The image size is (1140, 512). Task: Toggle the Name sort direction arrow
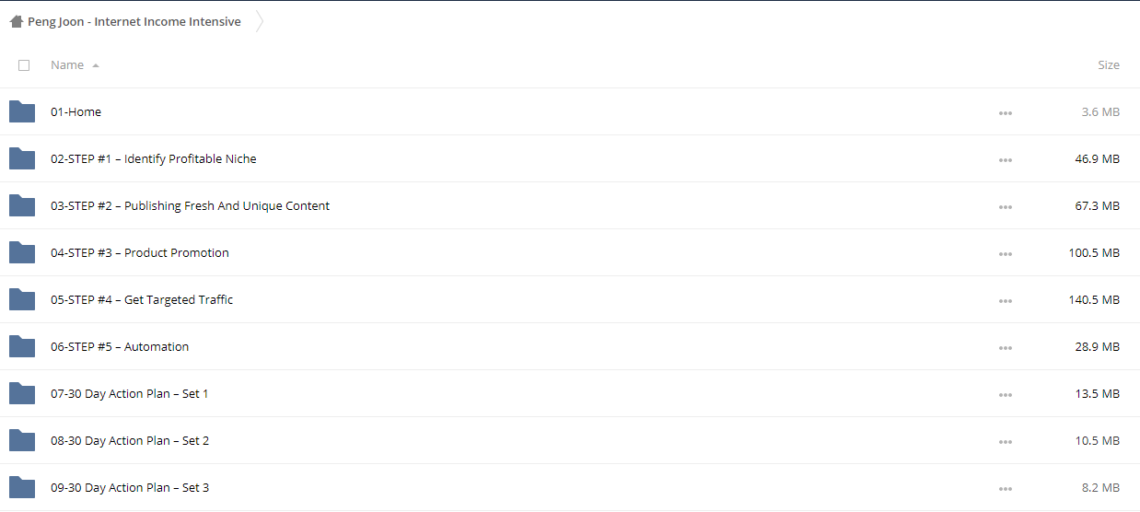tap(96, 65)
